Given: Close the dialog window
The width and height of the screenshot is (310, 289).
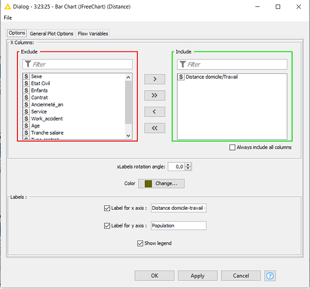Looking at the screenshot, I should coord(298,7).
